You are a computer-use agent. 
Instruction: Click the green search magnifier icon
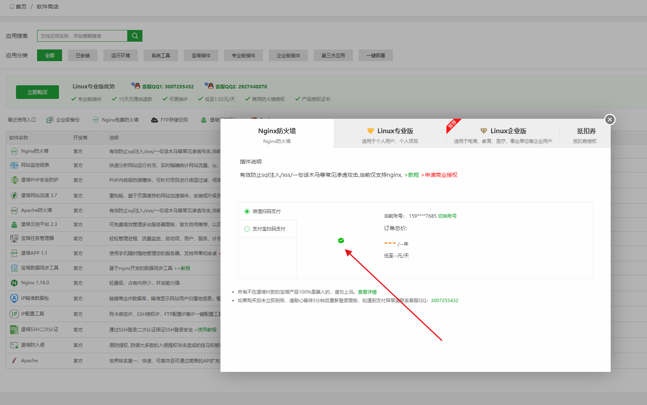click(135, 35)
